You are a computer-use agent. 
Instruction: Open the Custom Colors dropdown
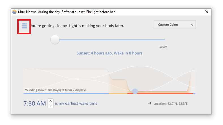[x=175, y=25]
